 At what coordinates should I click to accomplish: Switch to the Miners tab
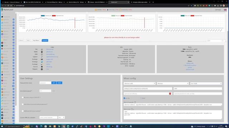(x=21, y=41)
